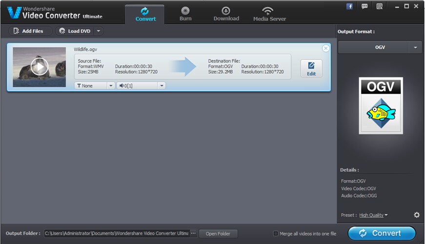The image size is (425, 244).
Task: Click the Video Codec:OGV detail text
Action: (358, 188)
